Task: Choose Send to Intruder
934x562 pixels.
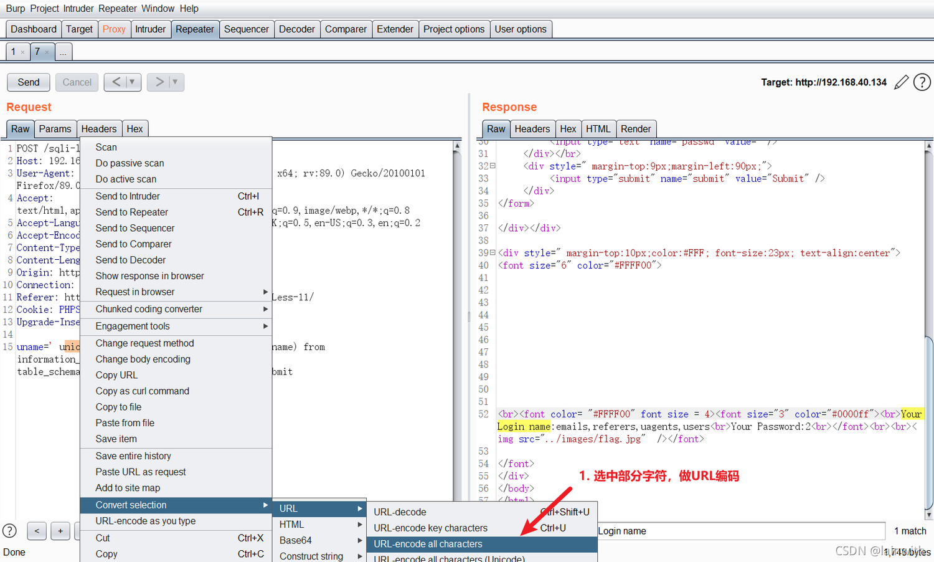Action: (x=176, y=196)
